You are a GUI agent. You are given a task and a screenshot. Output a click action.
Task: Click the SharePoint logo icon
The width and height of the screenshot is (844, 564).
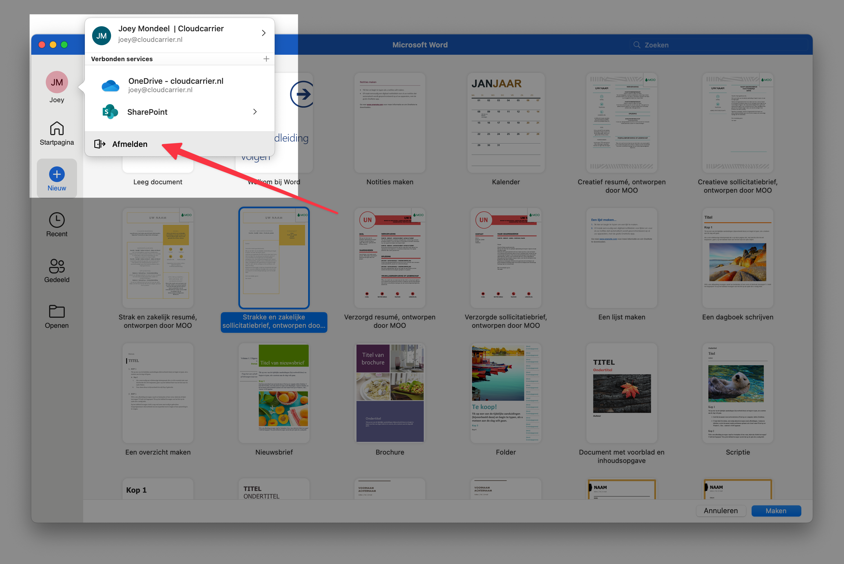(110, 112)
